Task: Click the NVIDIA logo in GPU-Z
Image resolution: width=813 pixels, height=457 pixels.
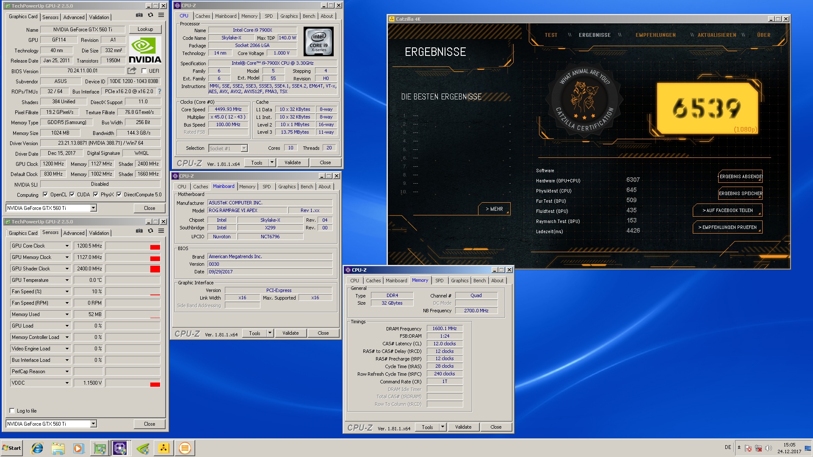Action: (x=145, y=50)
